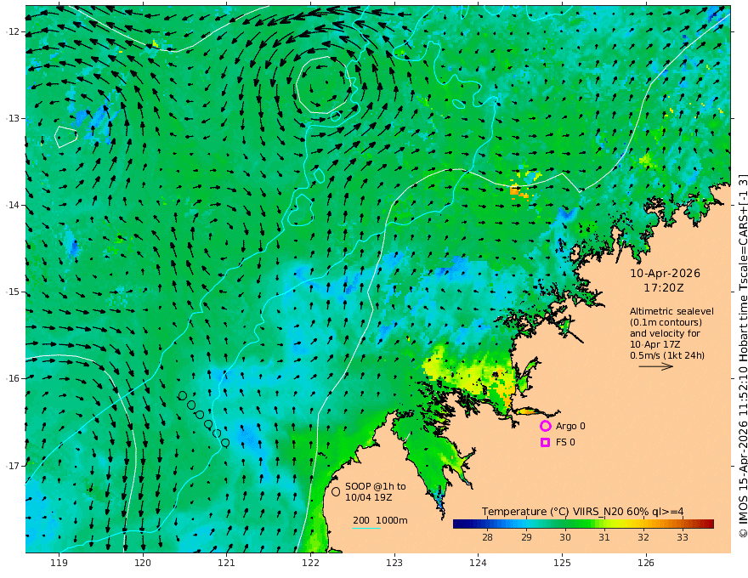
Task: Click the longitude axis label 122
Action: tap(310, 563)
